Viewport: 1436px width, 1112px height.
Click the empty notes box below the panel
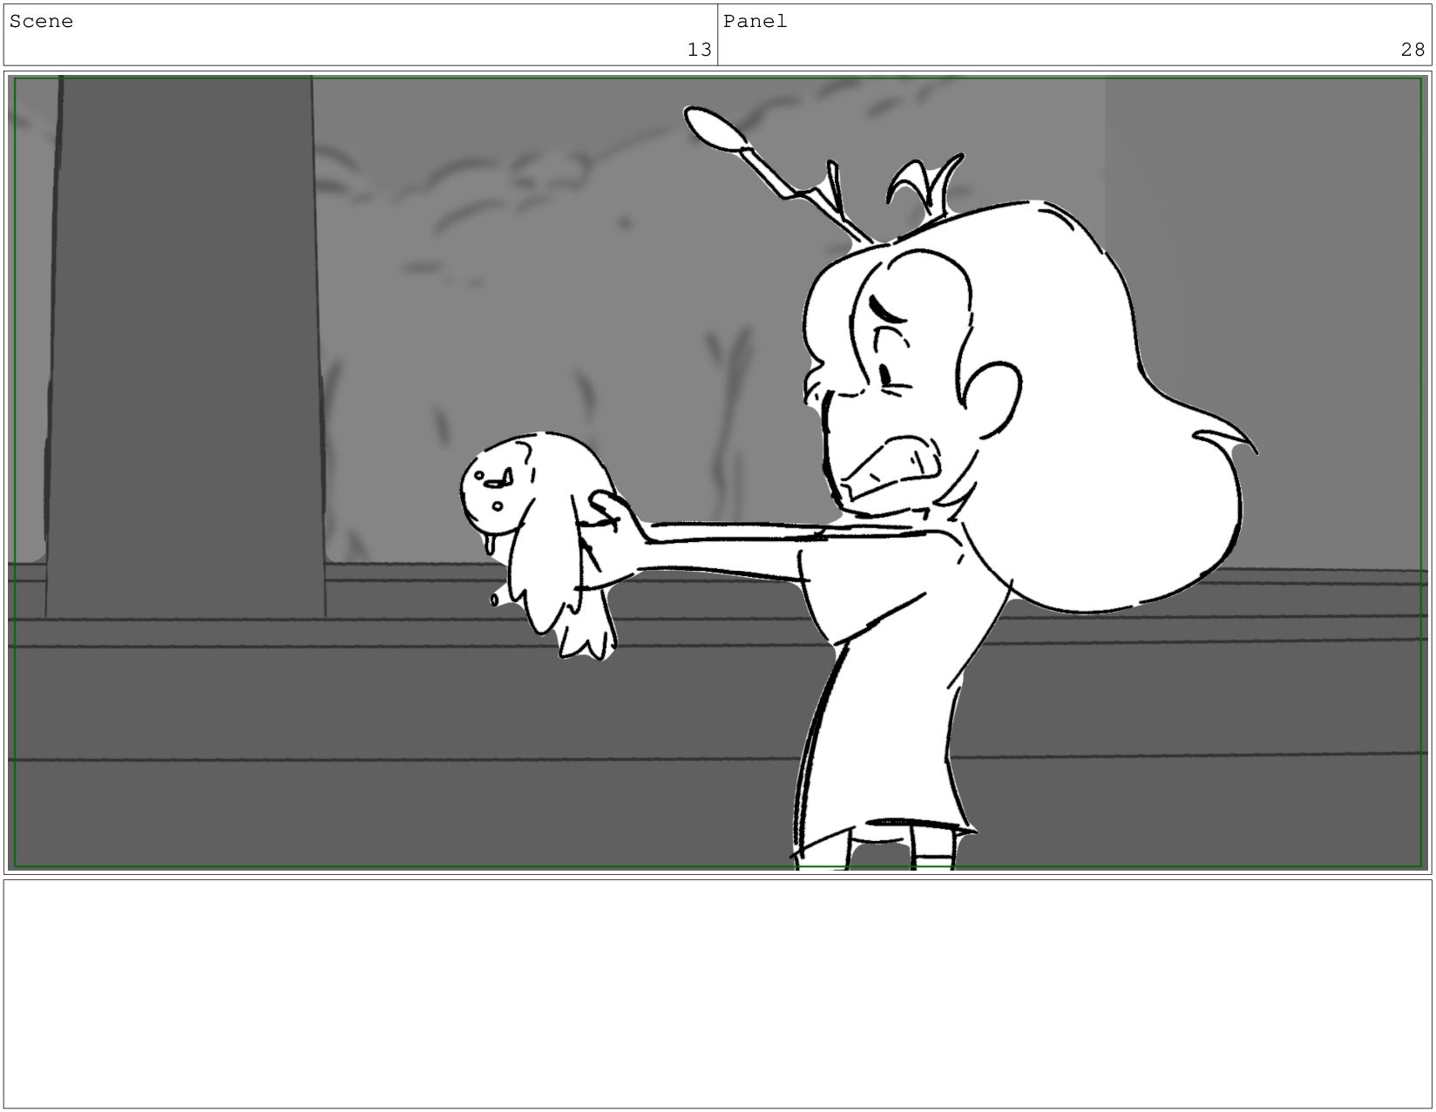[x=717, y=993]
